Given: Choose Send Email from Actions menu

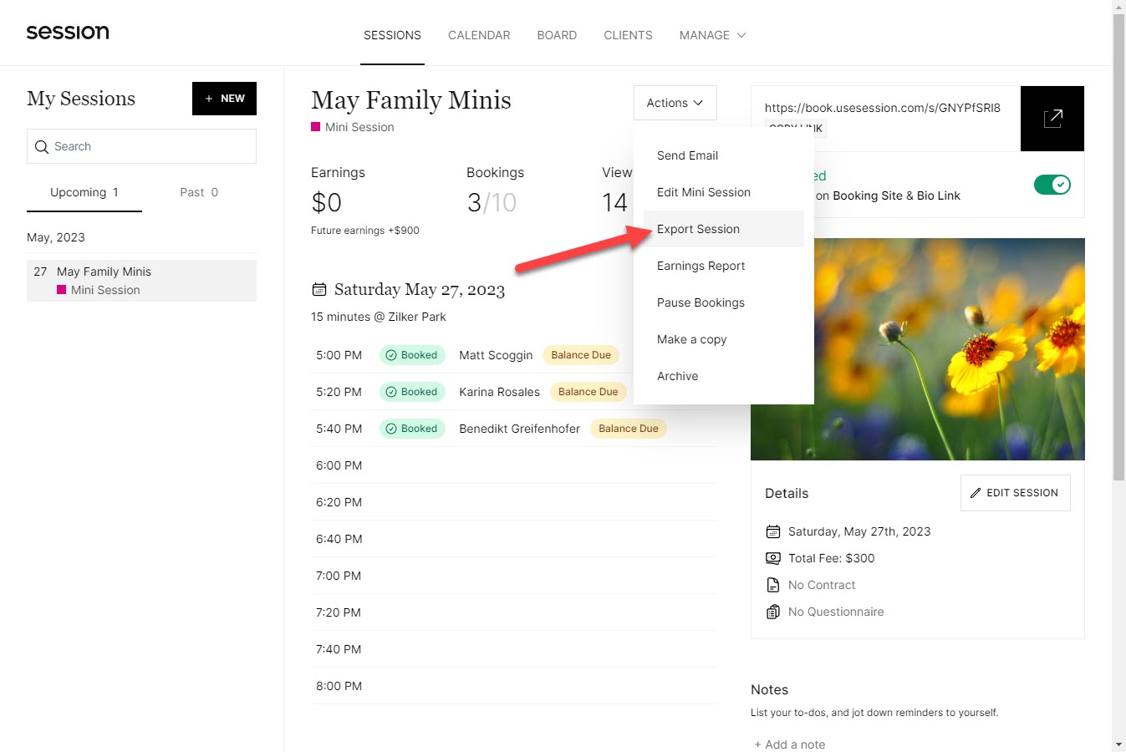Looking at the screenshot, I should 724,155.
